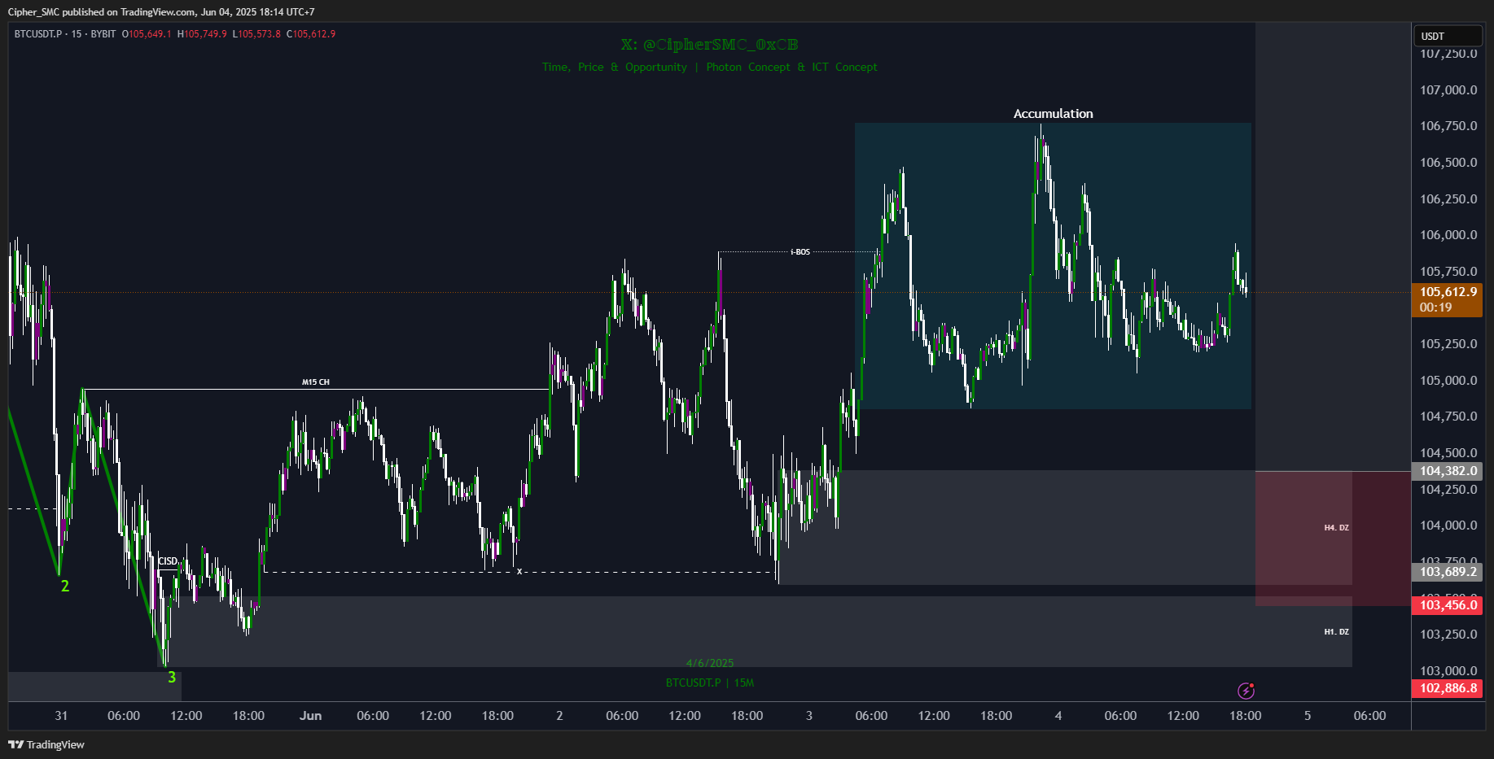Select the Accumulation label above the box
The image size is (1494, 759).
pyautogui.click(x=1053, y=114)
